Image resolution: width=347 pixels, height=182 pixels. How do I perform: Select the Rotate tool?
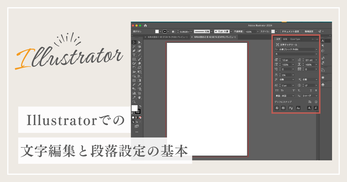134,68
